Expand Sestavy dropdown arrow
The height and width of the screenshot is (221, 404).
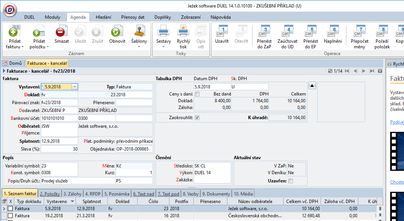pos(163,47)
